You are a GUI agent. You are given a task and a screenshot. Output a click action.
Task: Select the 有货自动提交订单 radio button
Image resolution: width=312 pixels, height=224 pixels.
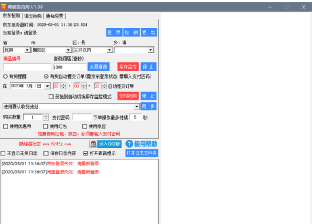(46, 76)
